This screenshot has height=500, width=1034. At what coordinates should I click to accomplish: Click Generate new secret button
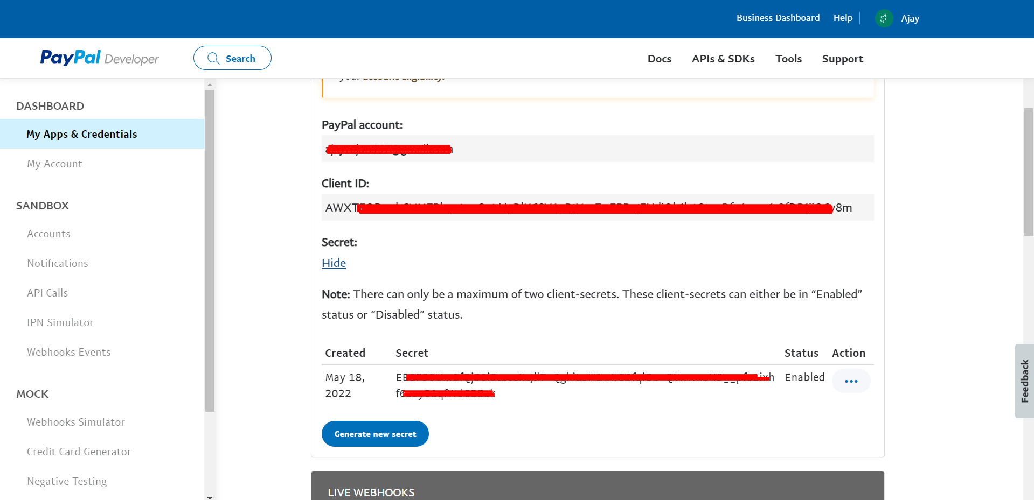click(375, 434)
